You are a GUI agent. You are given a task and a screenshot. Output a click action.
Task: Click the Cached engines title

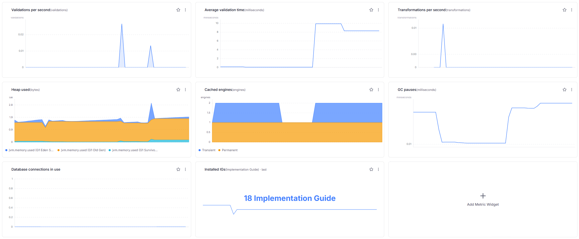click(x=218, y=90)
